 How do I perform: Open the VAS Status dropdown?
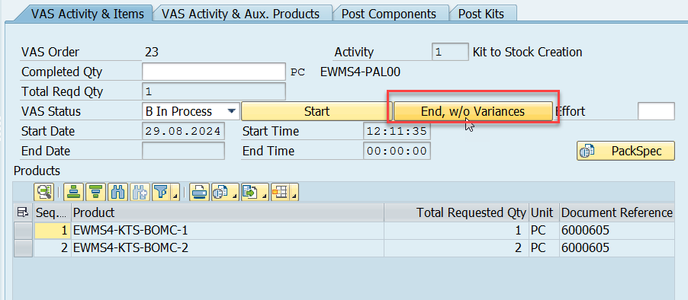click(x=231, y=111)
